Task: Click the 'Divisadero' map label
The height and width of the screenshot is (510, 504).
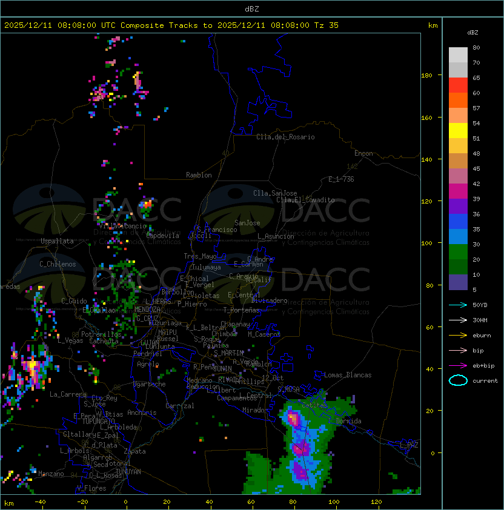Action: (270, 300)
